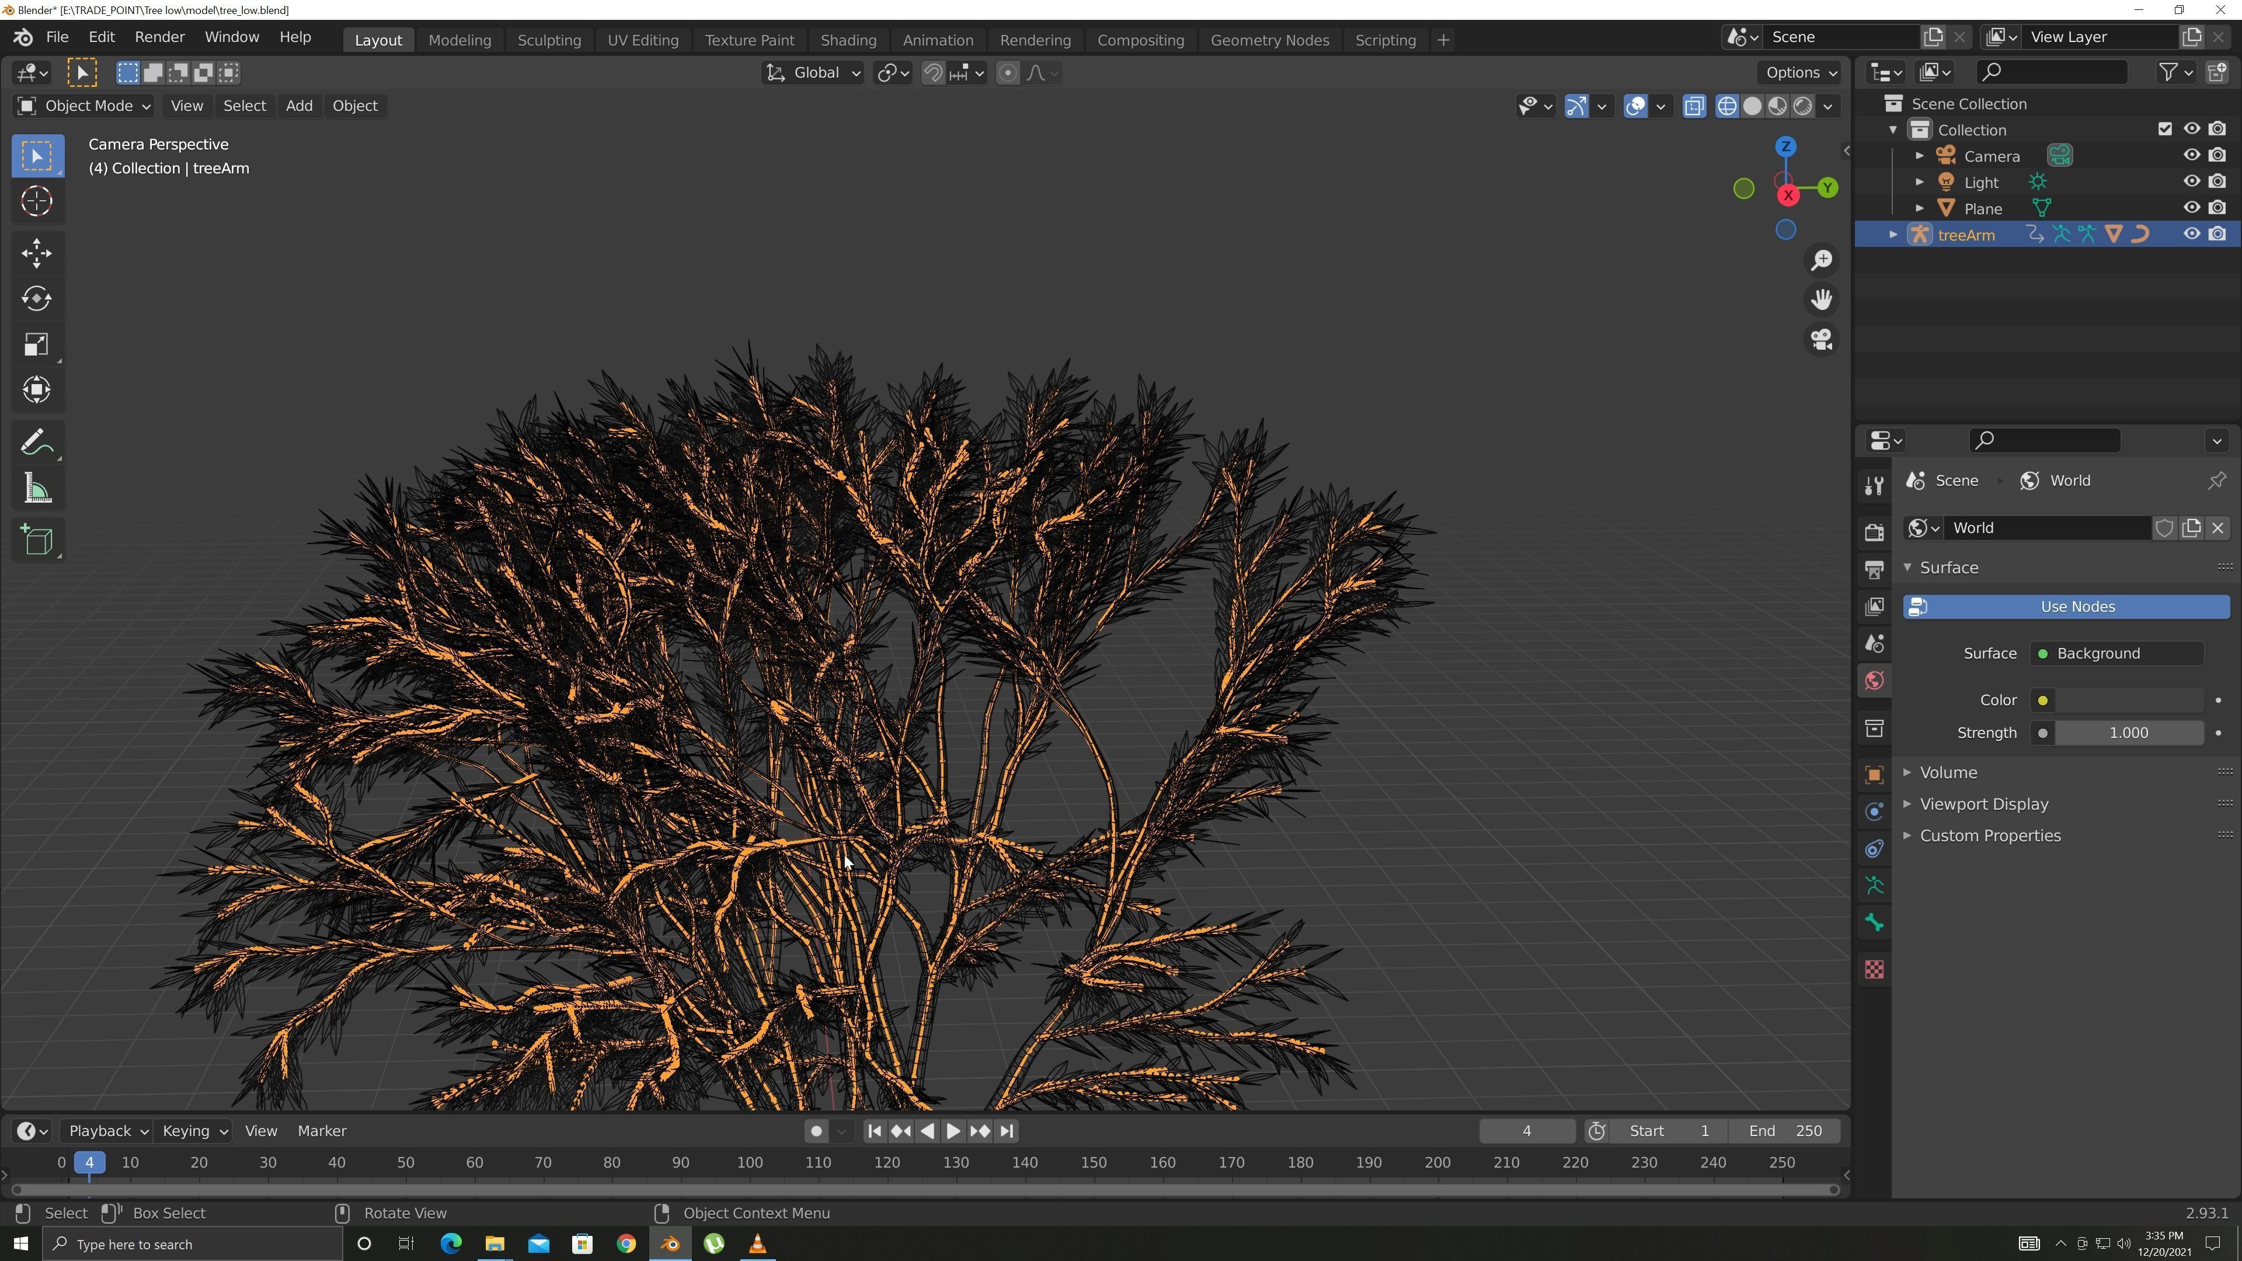The height and width of the screenshot is (1261, 2242).
Task: Hide the Light object in viewport
Action: pos(2192,182)
